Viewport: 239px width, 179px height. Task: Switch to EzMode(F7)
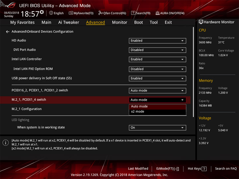(x=168, y=169)
